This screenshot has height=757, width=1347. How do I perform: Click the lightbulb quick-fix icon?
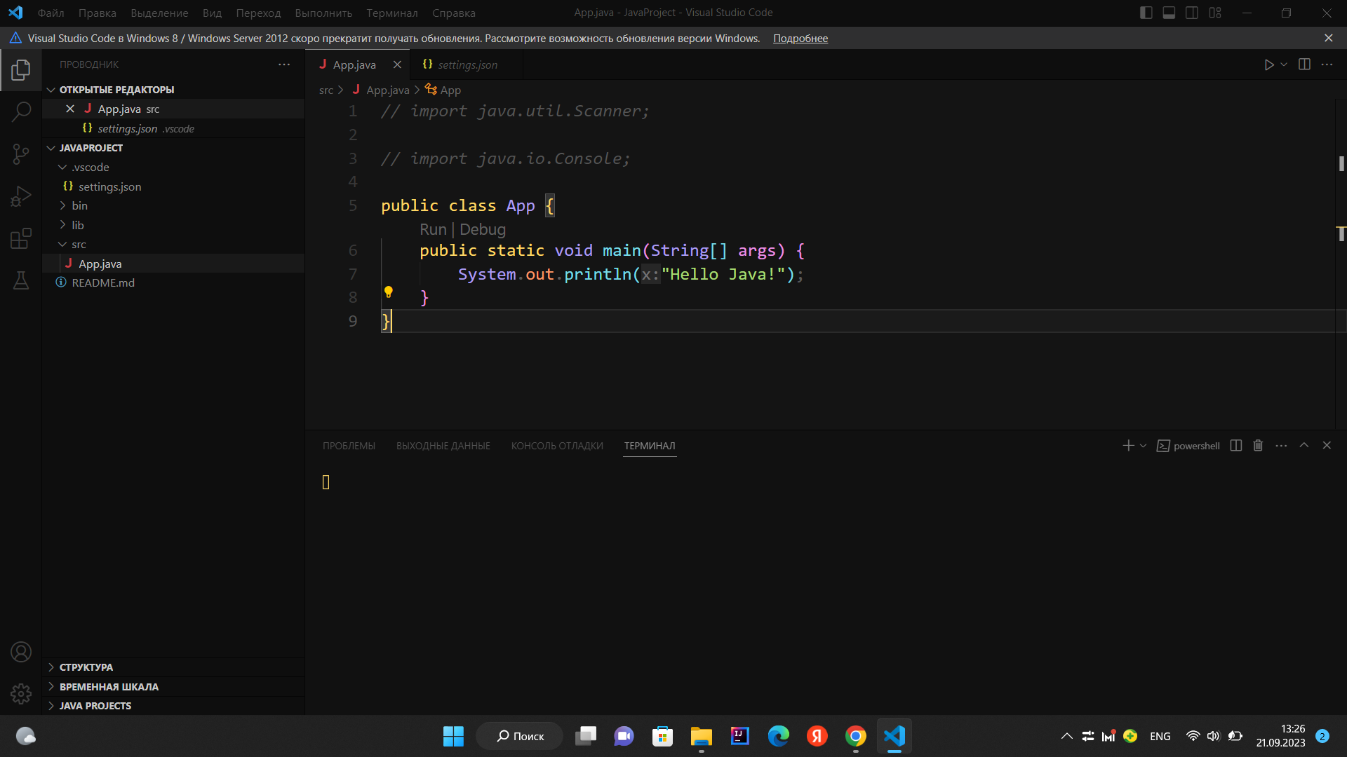tap(388, 292)
